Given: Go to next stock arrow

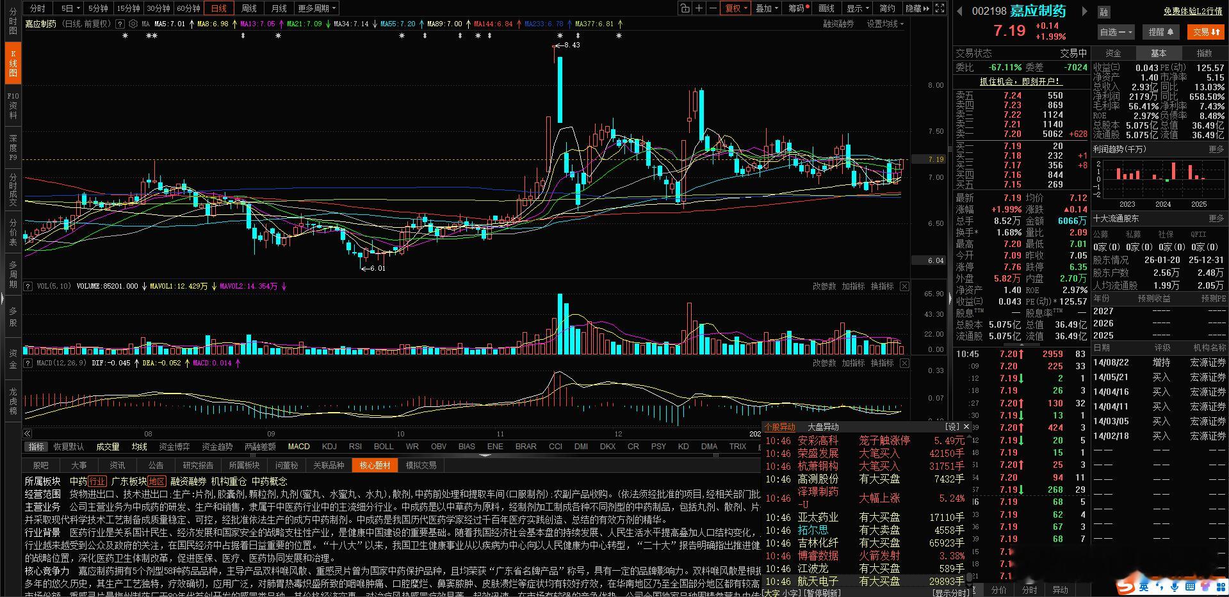Looking at the screenshot, I should tap(1084, 11).
